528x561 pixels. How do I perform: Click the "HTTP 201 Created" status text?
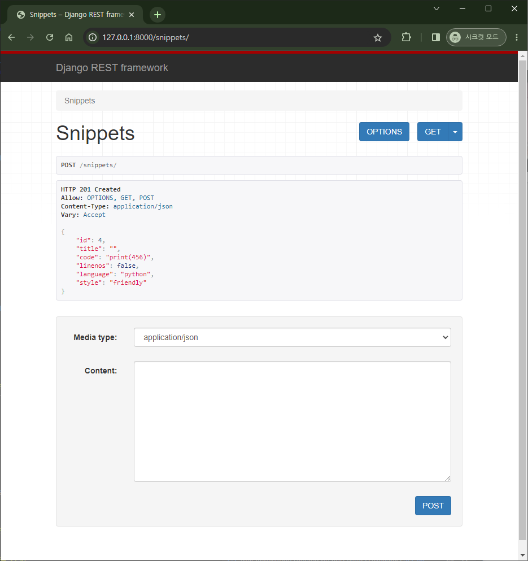click(x=91, y=189)
